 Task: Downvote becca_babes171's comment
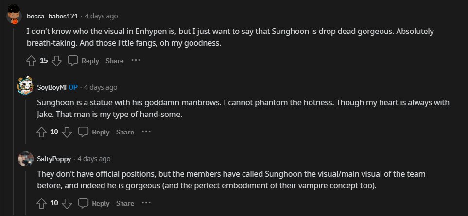point(56,61)
